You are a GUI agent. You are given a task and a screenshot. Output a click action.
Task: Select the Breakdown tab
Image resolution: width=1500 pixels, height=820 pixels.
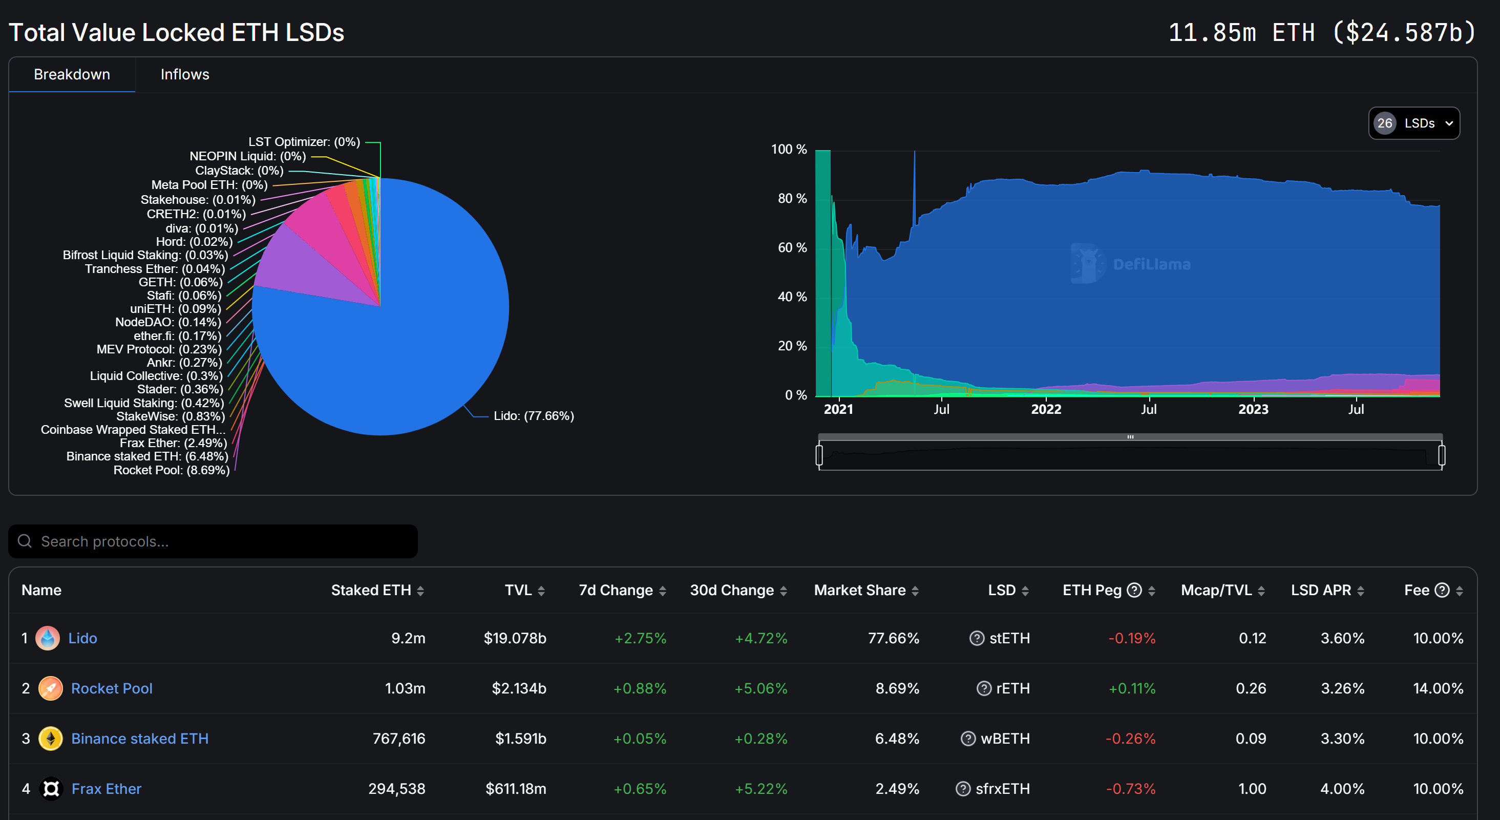72,75
